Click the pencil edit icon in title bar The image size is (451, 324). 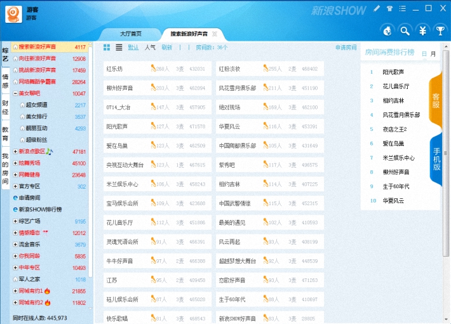pos(377,9)
